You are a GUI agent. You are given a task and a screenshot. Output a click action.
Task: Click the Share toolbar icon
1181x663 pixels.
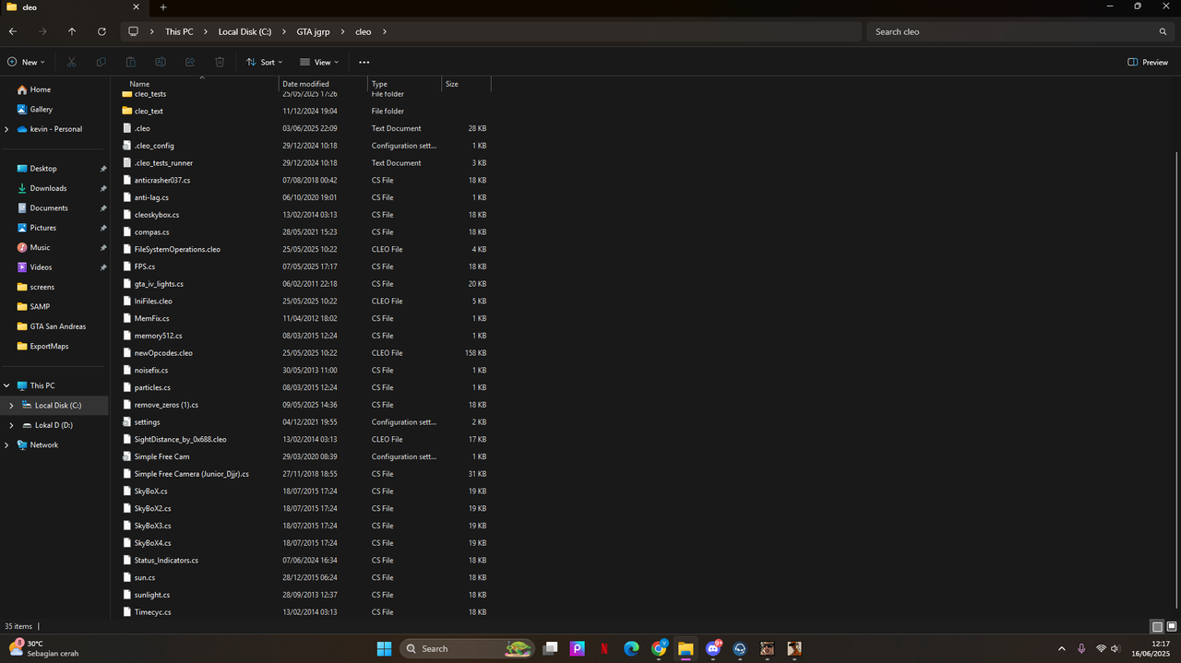coord(190,62)
